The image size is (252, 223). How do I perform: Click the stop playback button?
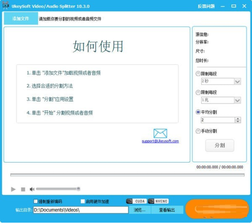[23, 189]
